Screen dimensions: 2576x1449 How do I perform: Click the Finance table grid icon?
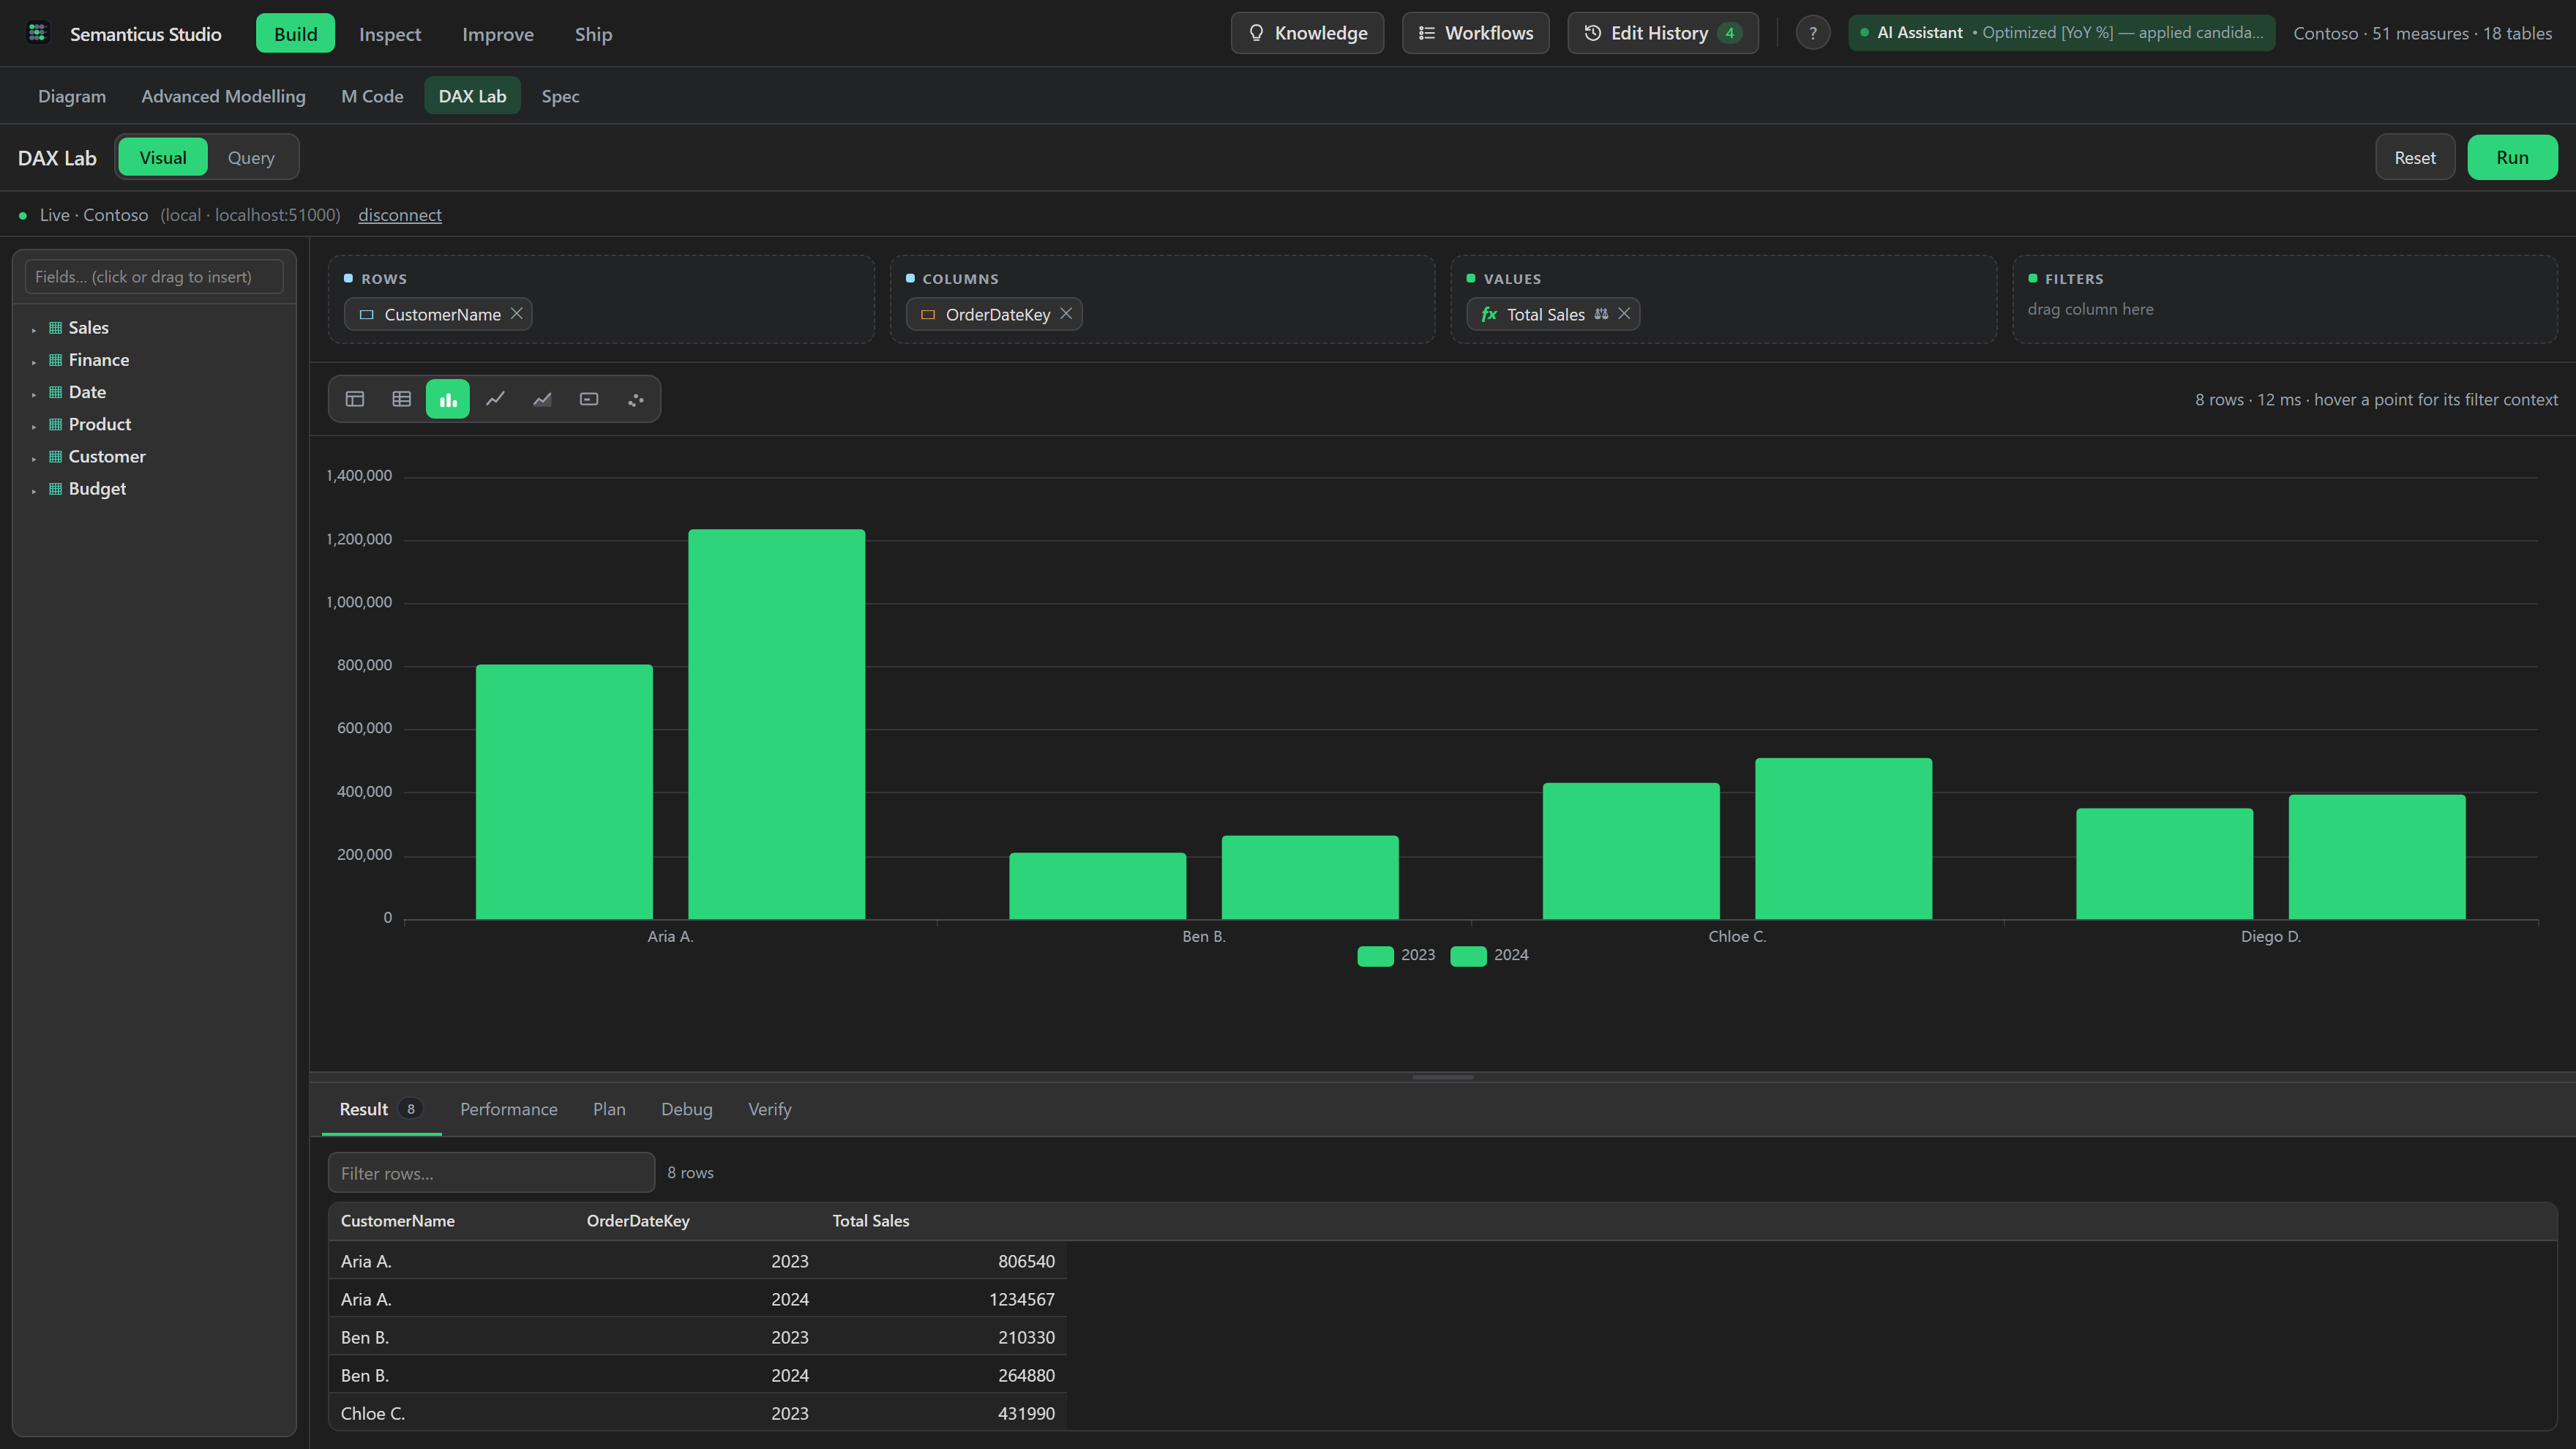point(56,360)
